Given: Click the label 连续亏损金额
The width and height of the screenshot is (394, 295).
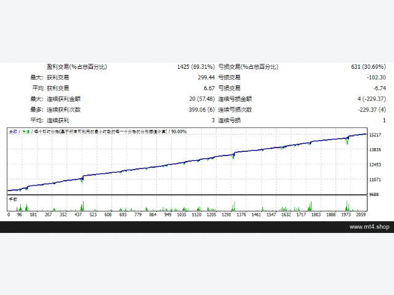Looking at the screenshot, I should (235, 99).
